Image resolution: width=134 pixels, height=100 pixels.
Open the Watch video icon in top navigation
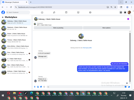tap(66, 12)
